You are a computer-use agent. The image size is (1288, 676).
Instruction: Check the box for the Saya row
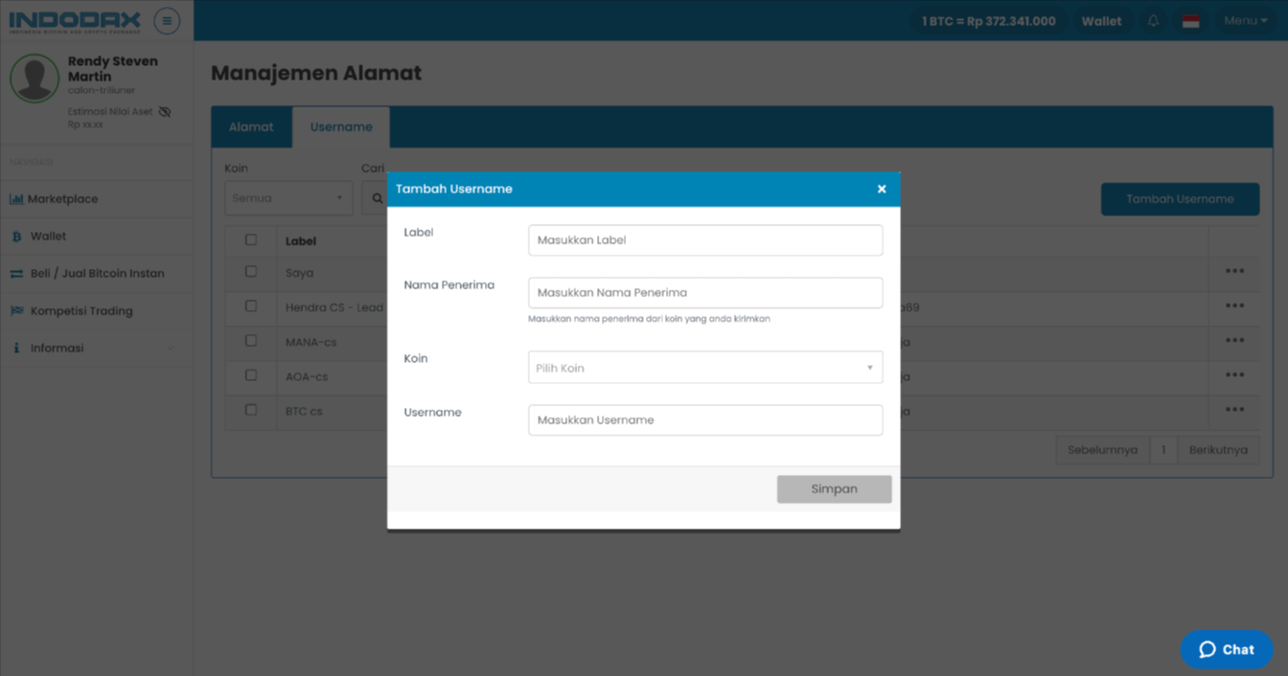[251, 272]
